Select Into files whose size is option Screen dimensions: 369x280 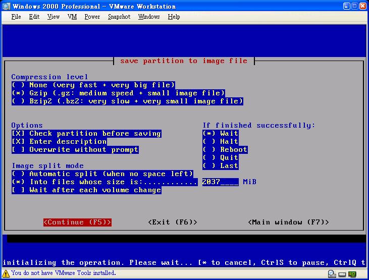[x=104, y=182]
